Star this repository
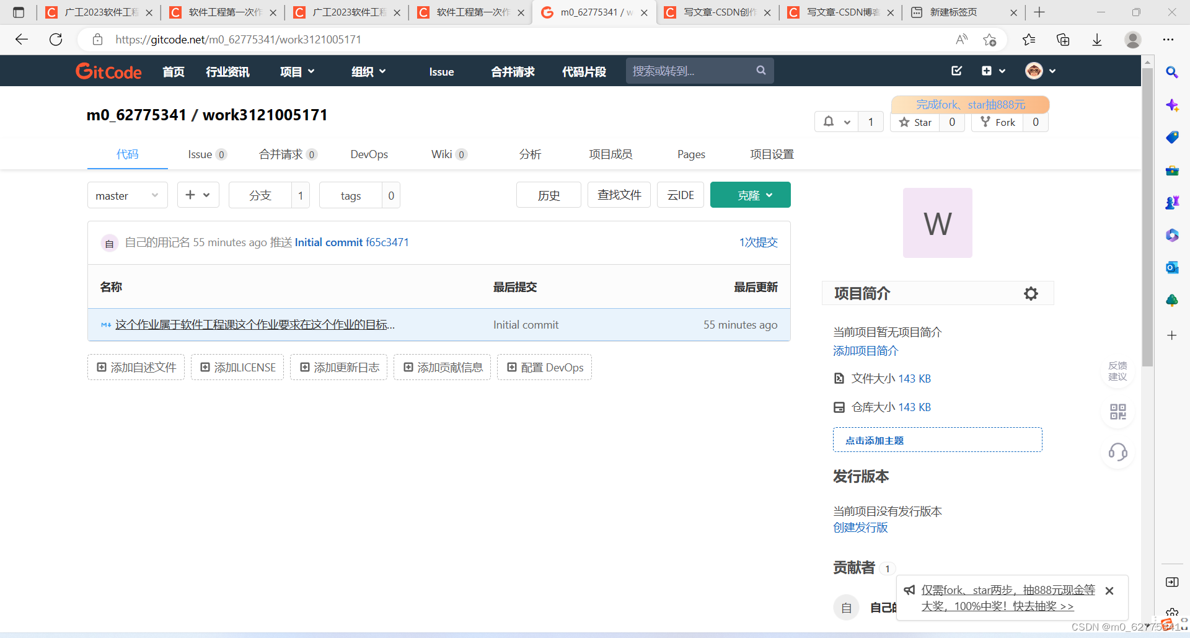 [x=915, y=122]
